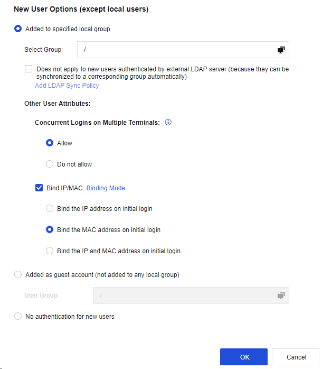
Task: Open the Select Group dropdown field
Action: 177,50
